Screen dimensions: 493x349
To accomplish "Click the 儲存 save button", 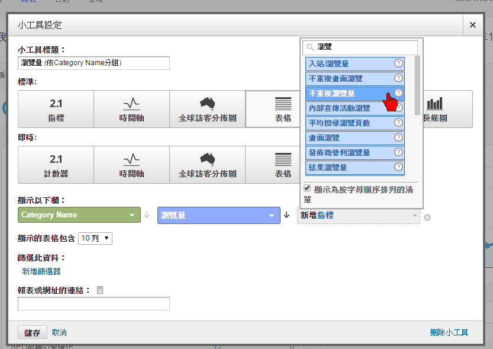I will (32, 332).
